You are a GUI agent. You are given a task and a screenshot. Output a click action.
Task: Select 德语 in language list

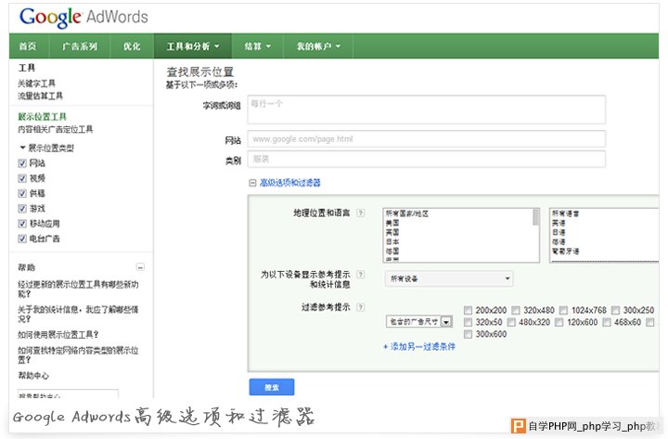[559, 241]
